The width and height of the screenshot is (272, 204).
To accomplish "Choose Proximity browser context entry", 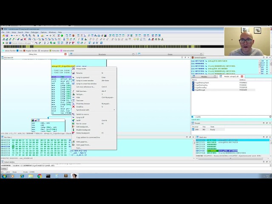I will (x=94, y=104).
